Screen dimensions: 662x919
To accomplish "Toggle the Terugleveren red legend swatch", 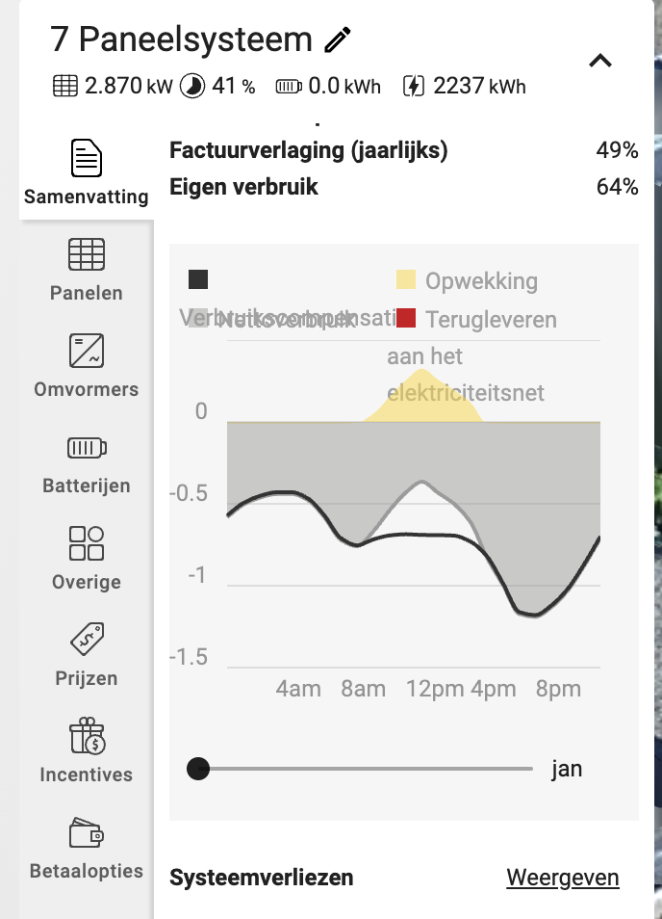I will click(406, 318).
